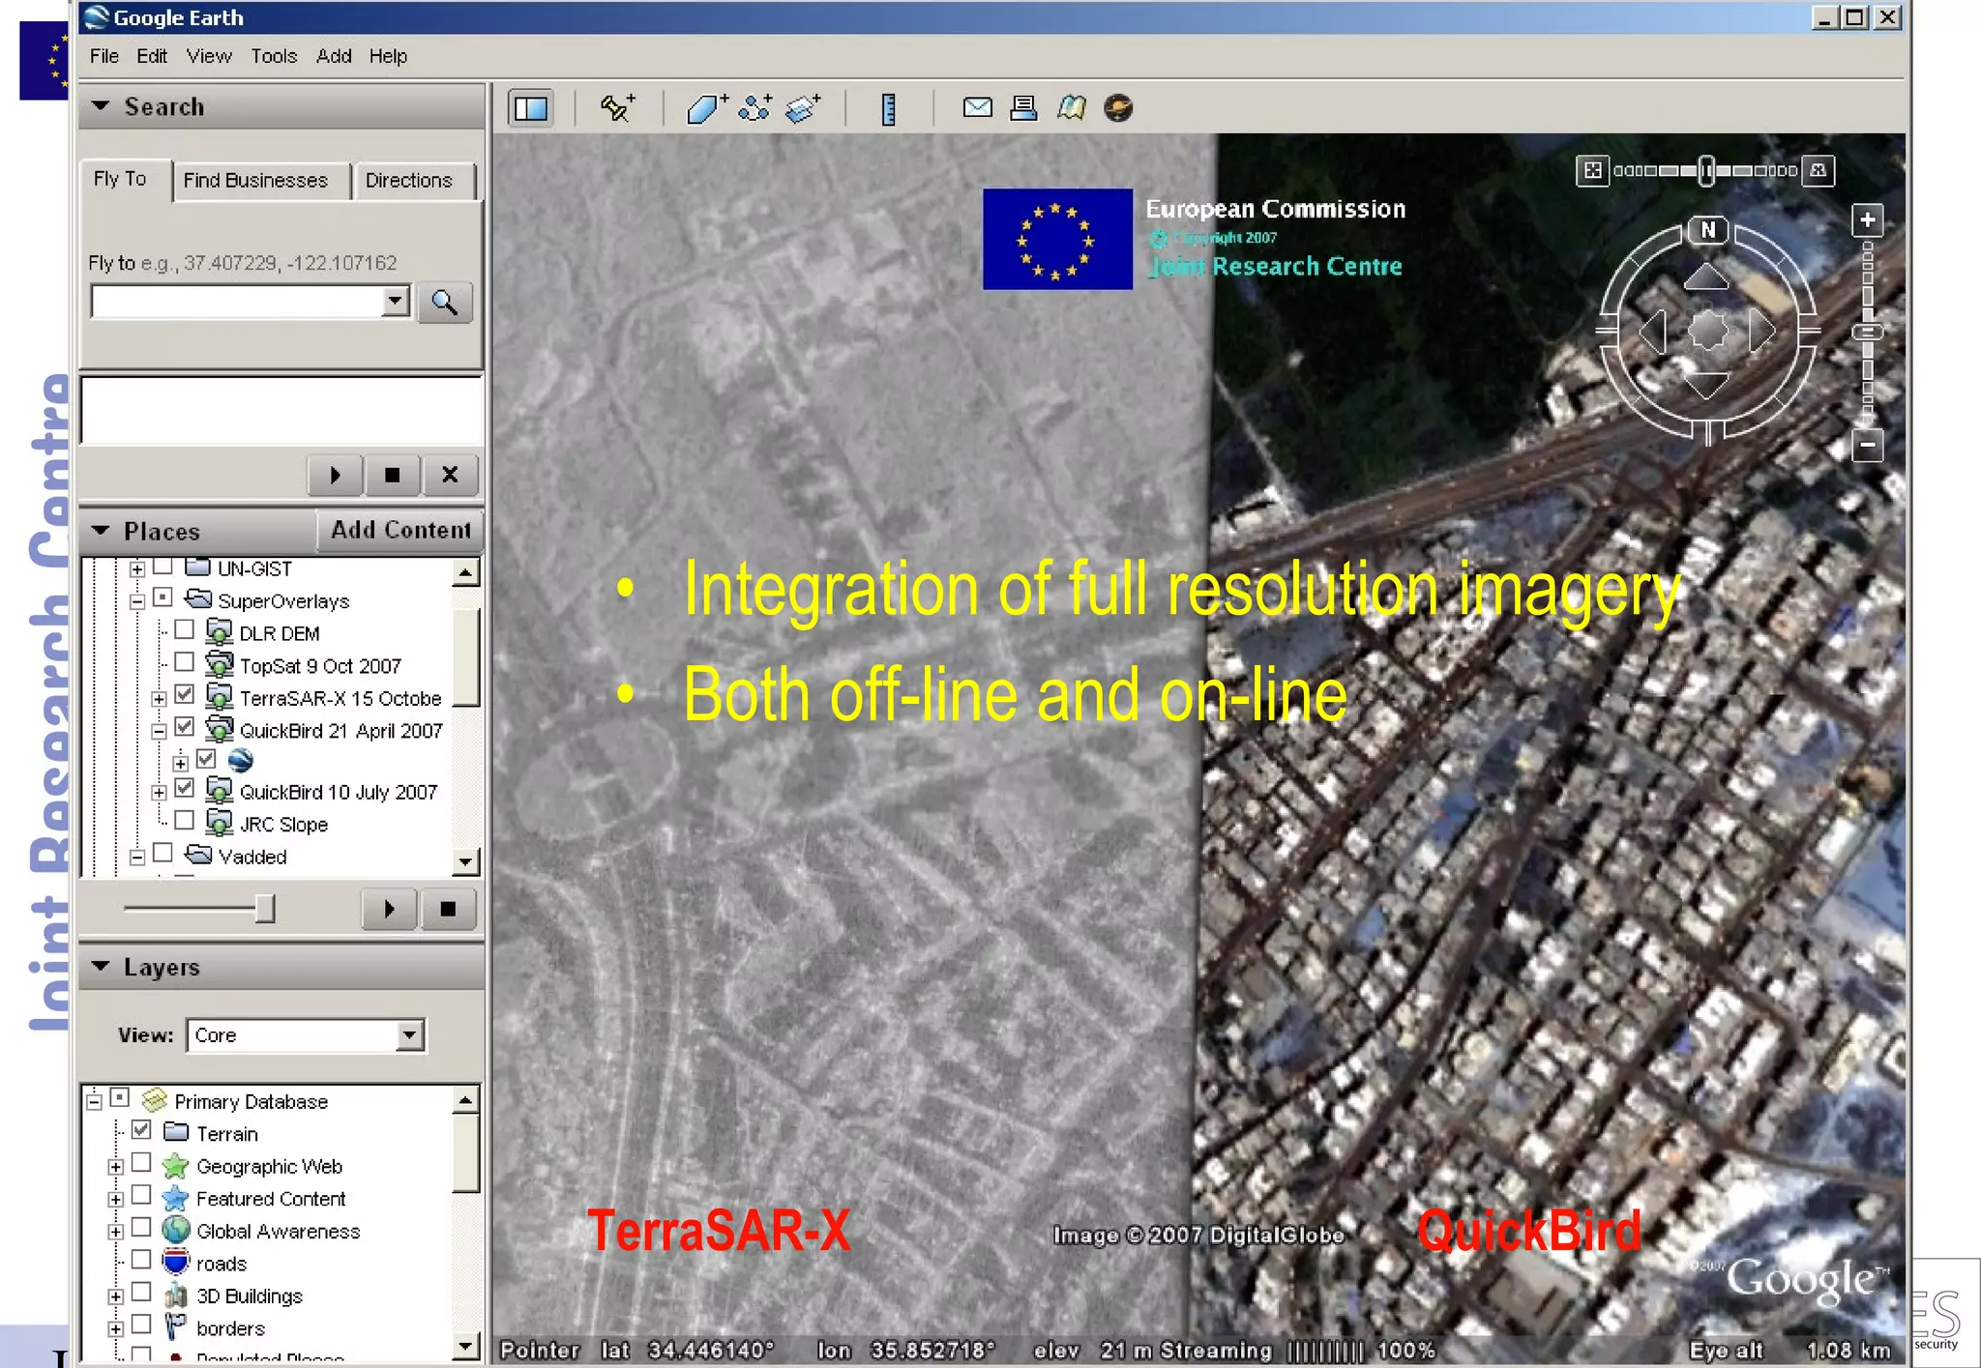Expand the TerraSAR-X 15 October node
This screenshot has height=1368, width=1981.
point(159,698)
